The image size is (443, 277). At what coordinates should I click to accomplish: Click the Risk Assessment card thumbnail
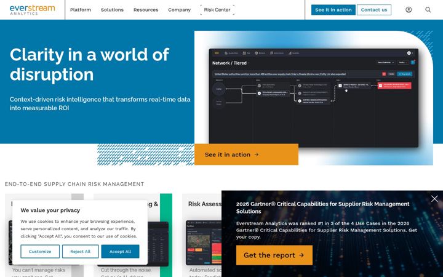204,243
